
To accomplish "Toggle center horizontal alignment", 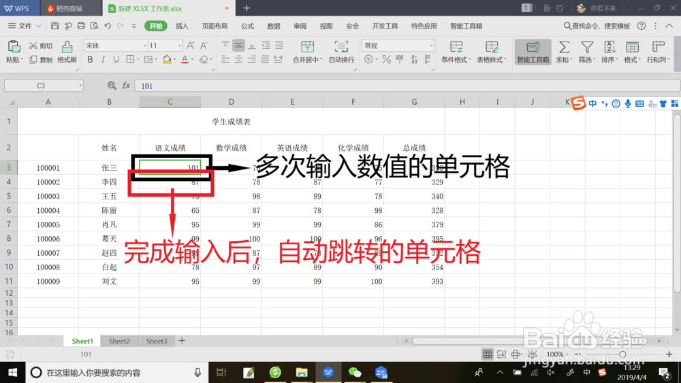I will [x=238, y=59].
